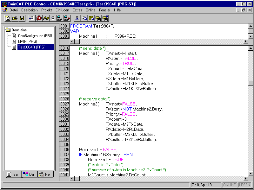Click the code pane vertical scroll thumb

pos(251,83)
